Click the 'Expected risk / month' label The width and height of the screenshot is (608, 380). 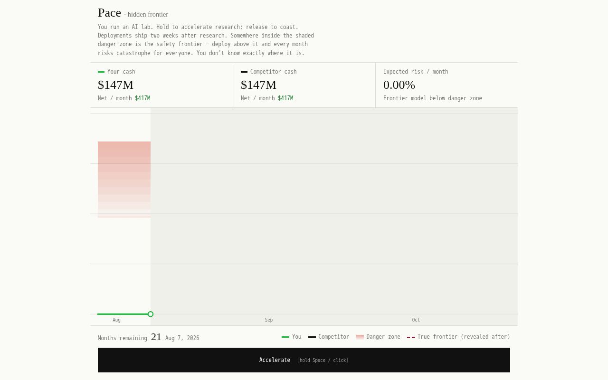tap(416, 72)
